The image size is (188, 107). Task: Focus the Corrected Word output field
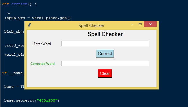(105, 63)
